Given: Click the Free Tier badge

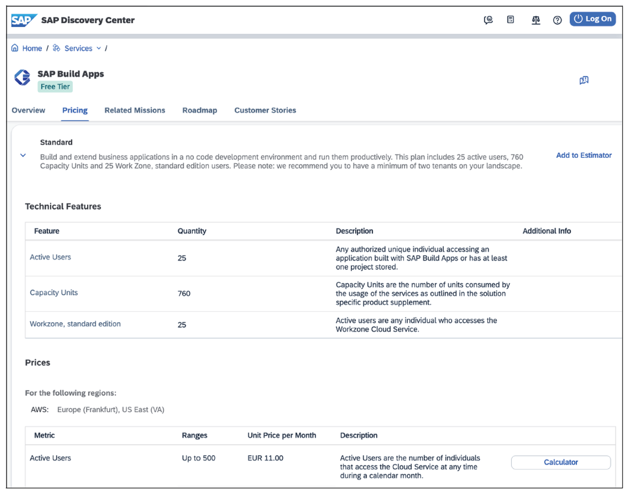Looking at the screenshot, I should (x=55, y=86).
